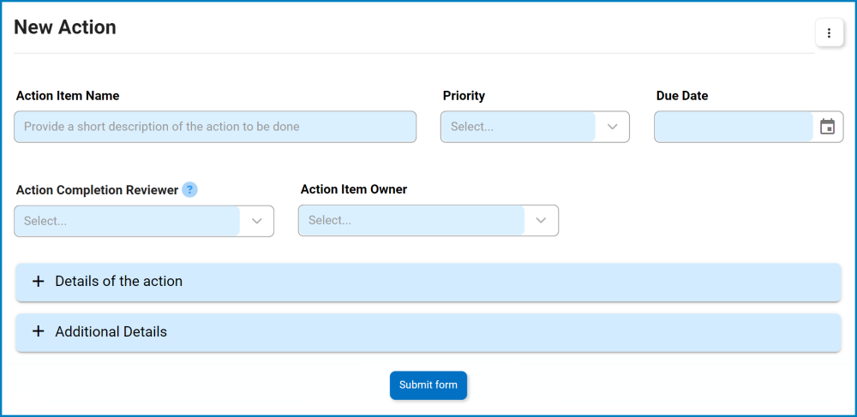Click inside the Due Date input box
857x417 pixels.
(x=733, y=127)
